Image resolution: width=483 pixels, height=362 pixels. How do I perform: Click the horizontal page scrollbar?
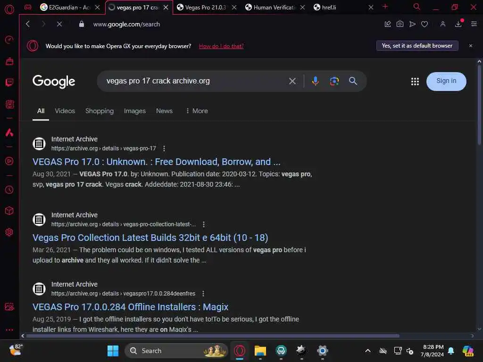(213, 336)
